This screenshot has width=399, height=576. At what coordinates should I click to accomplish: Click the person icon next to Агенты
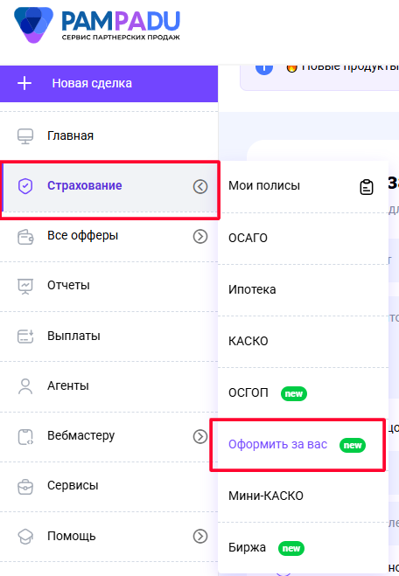pyautogui.click(x=25, y=386)
